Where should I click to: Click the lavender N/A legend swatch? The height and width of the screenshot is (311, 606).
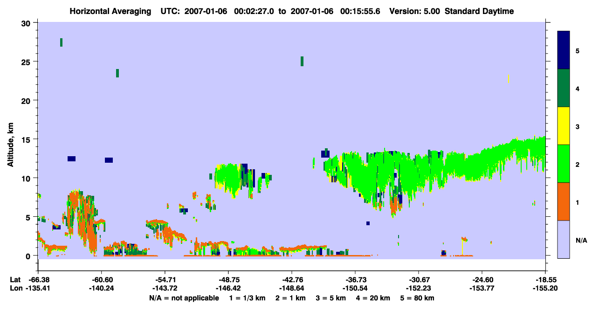[564, 239]
